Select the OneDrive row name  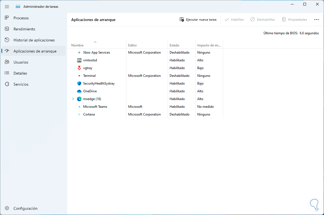coord(90,91)
